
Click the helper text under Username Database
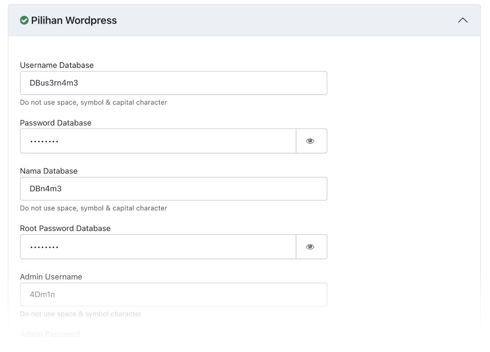(x=93, y=102)
